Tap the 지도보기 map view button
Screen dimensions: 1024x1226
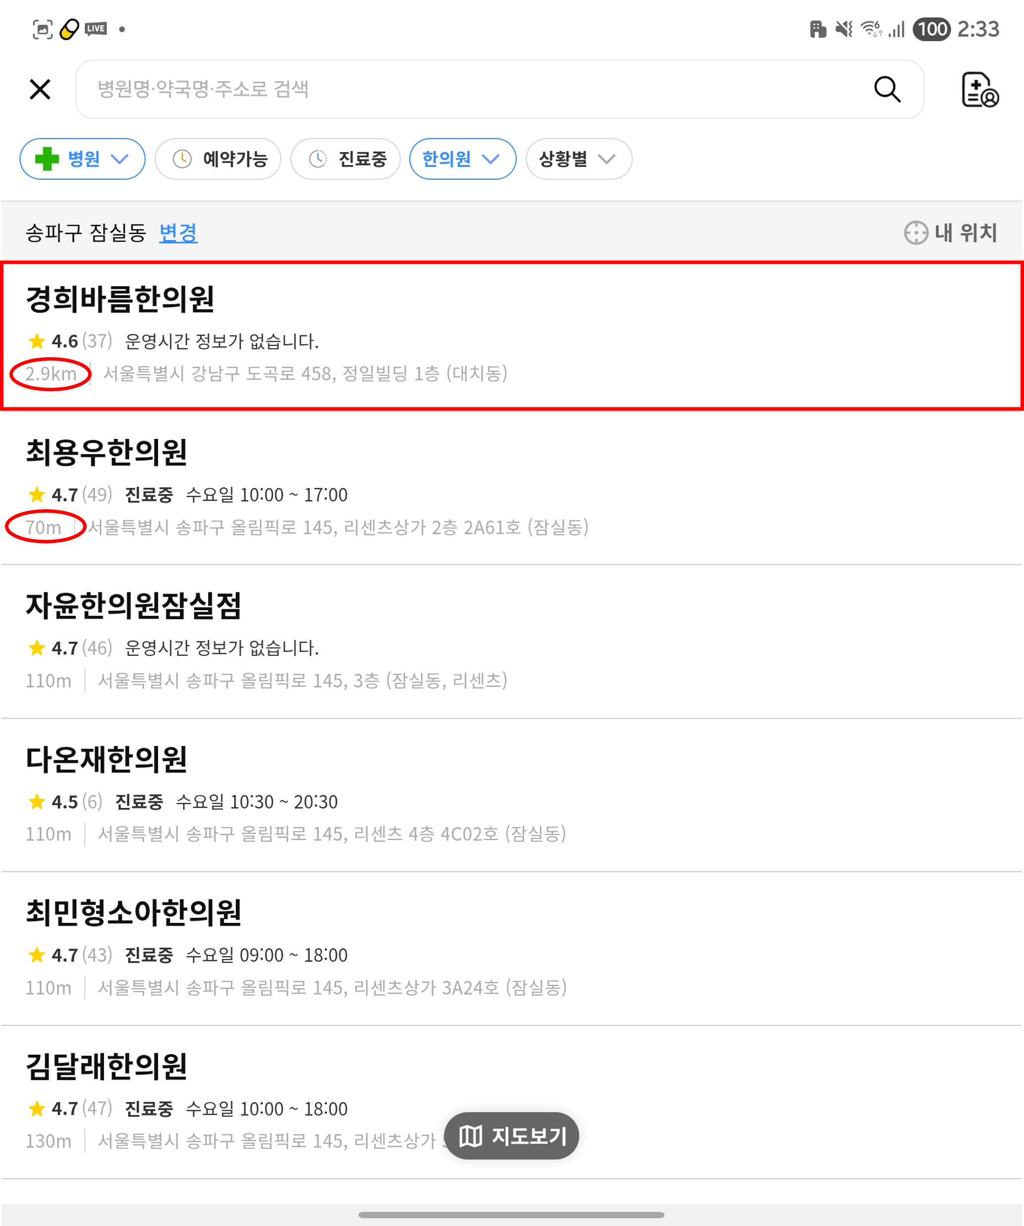pyautogui.click(x=511, y=1136)
